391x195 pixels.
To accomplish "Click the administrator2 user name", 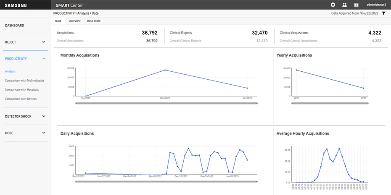I will point(376,5).
